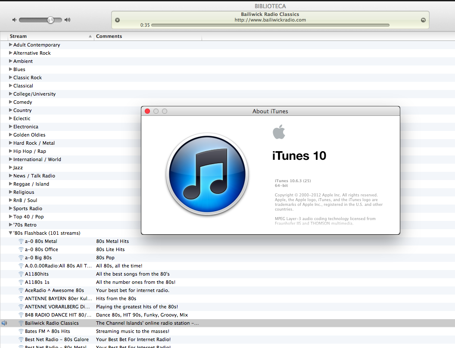
Task: Expand the Classic Rock category
Action: 10,78
